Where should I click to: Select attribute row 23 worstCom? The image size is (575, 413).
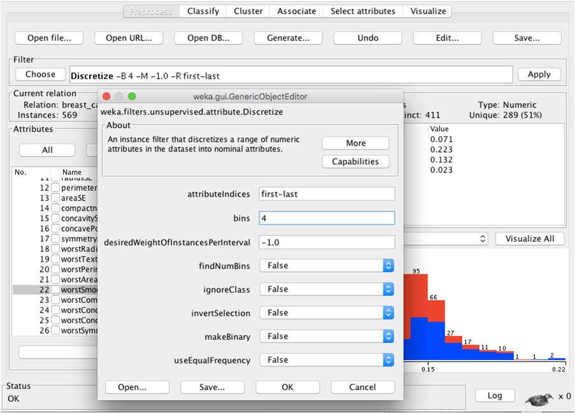(x=55, y=300)
